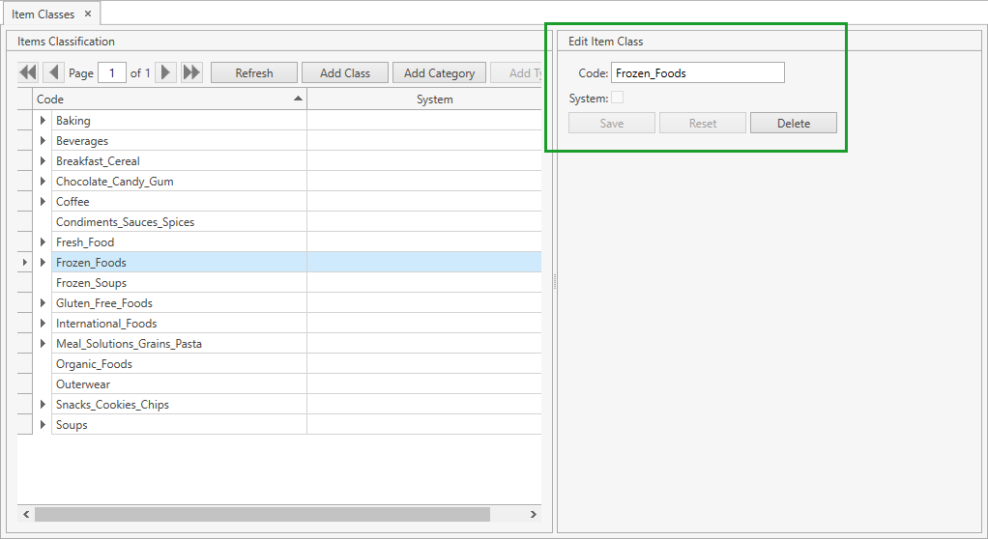Jump to last page of list
This screenshot has width=988, height=539.
(x=191, y=72)
